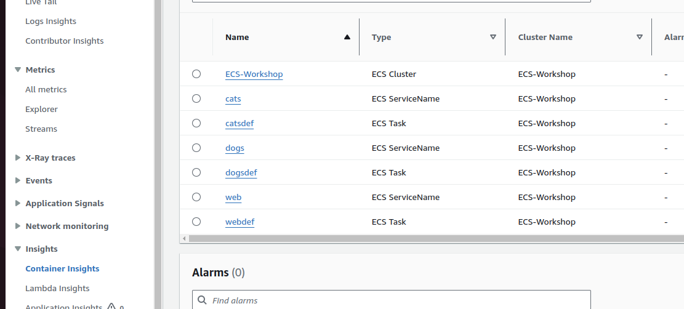Click the table horizontal scrollbar track
Image resolution: width=684 pixels, height=309 pixels.
click(x=431, y=238)
